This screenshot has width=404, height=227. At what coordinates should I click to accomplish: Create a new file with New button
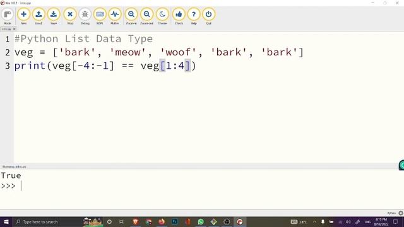(23, 16)
